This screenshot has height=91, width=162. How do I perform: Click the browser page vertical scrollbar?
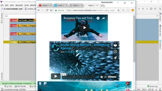(x=134, y=39)
